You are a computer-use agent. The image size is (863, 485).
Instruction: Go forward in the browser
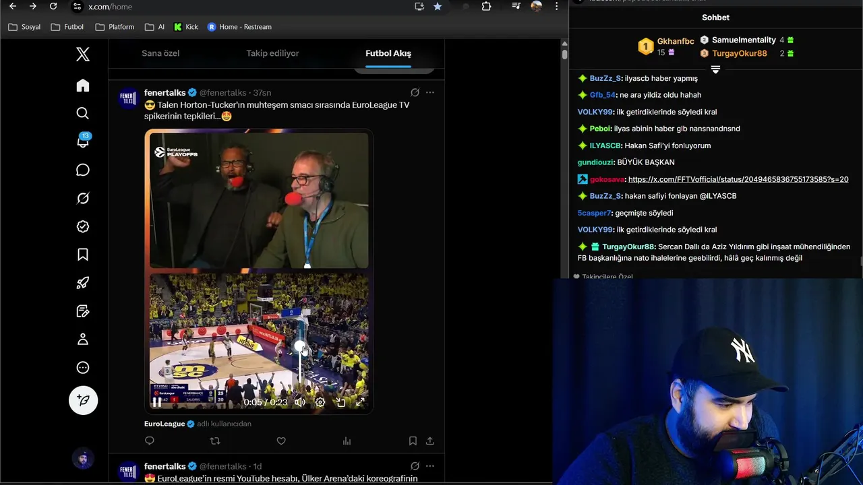(x=32, y=6)
